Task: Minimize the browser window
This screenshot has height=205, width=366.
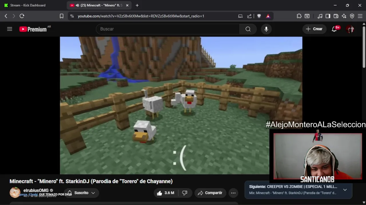Action: click(335, 5)
